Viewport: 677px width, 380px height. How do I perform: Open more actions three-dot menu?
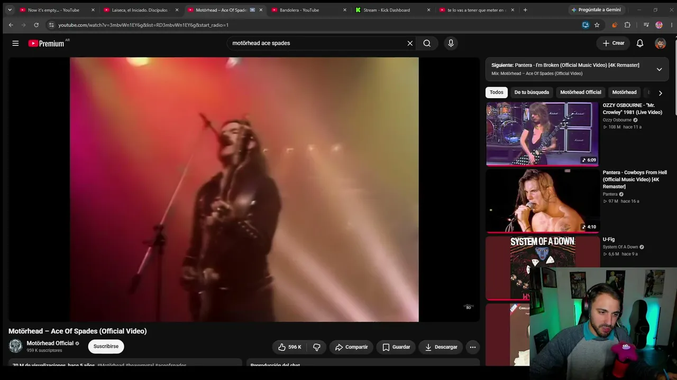click(x=473, y=347)
